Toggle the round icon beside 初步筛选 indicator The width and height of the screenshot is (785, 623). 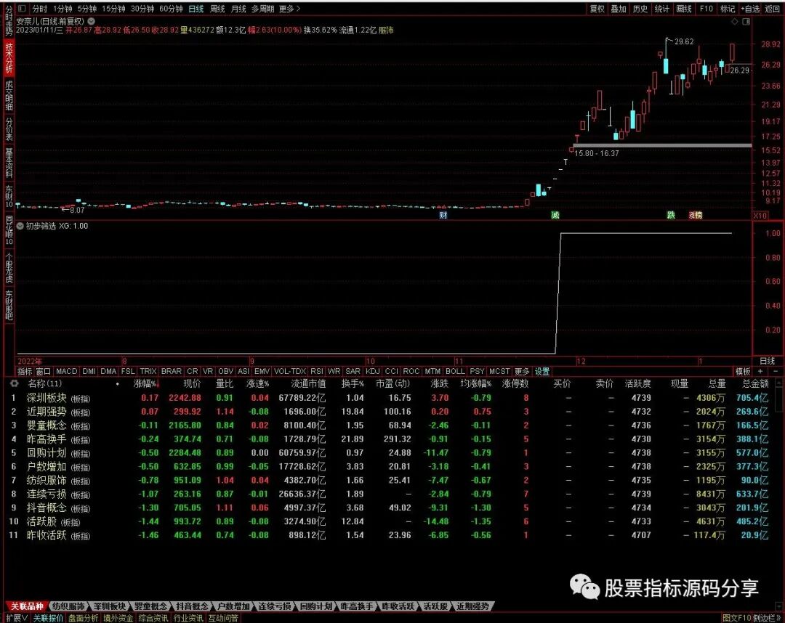tap(20, 226)
